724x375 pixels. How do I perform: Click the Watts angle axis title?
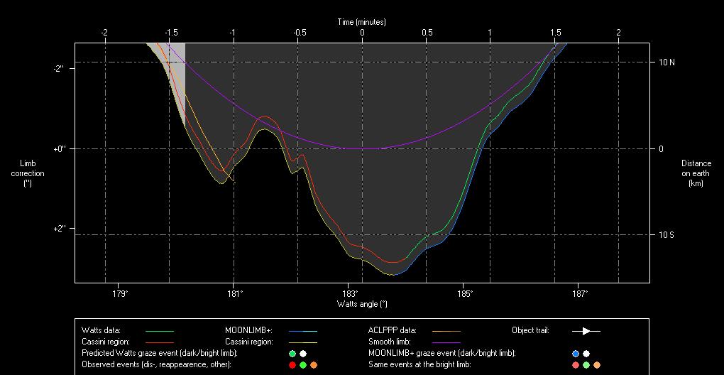(362, 304)
